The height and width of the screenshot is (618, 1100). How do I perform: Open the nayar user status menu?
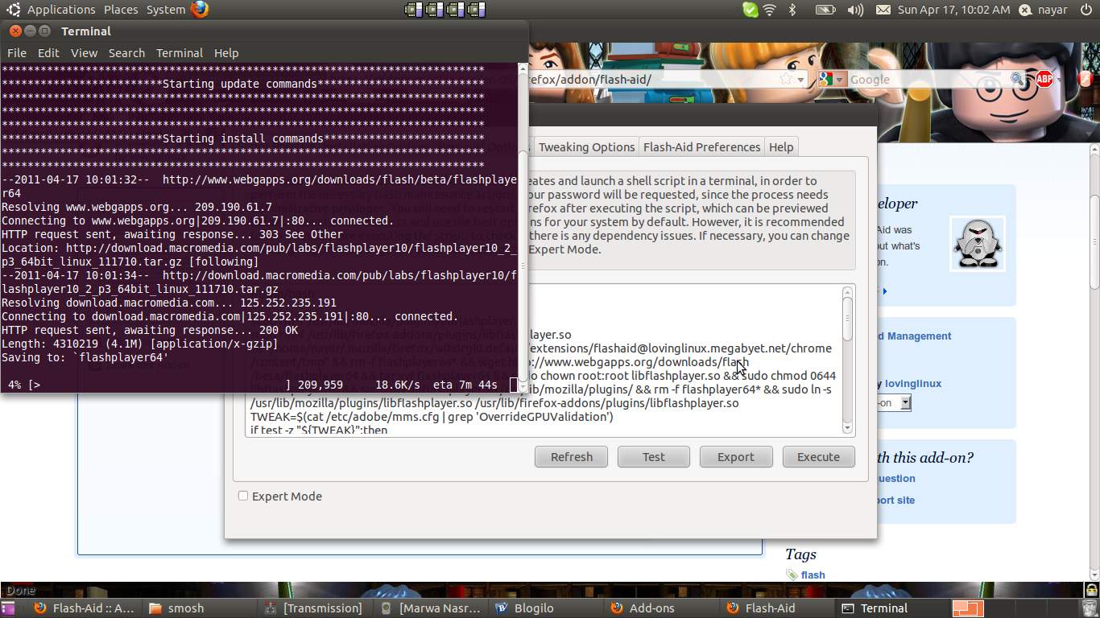coord(1044,10)
